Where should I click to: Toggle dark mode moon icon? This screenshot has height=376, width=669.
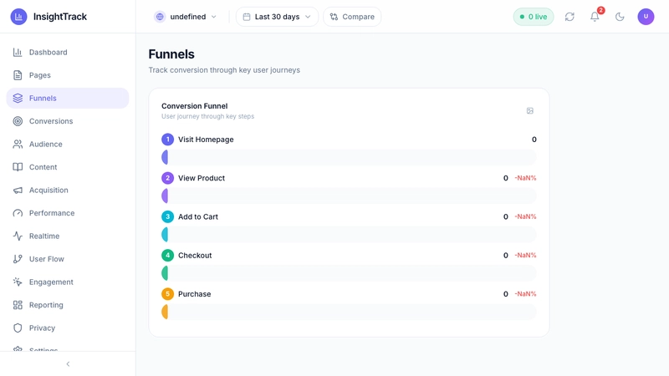pos(620,17)
